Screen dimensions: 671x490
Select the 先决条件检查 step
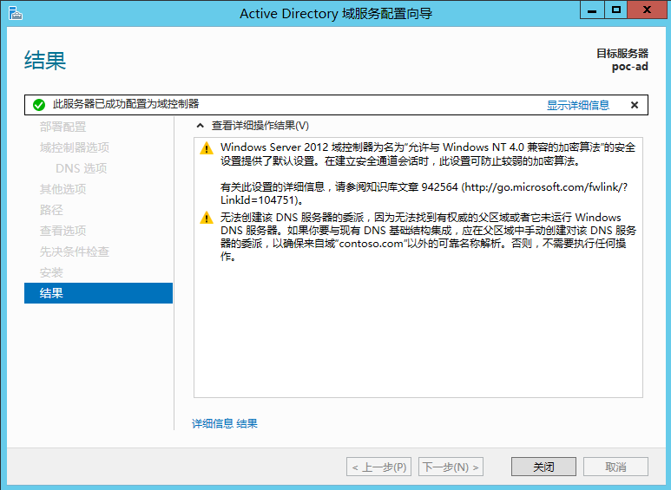pos(75,252)
